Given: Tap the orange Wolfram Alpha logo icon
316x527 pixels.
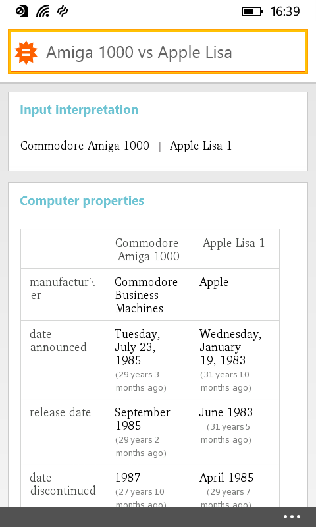Looking at the screenshot, I should tap(26, 53).
